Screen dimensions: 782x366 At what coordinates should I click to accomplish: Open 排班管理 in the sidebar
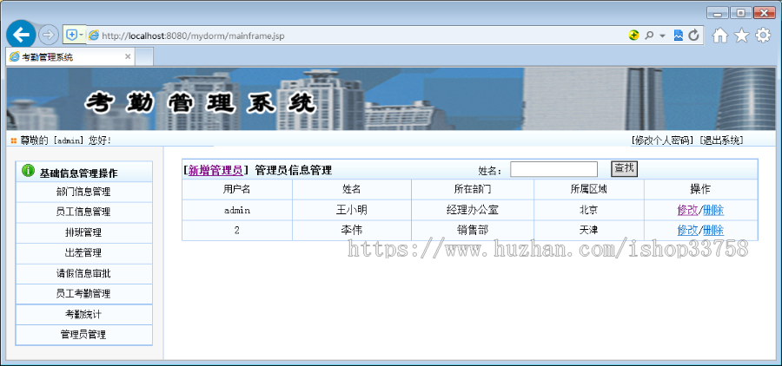coord(83,232)
